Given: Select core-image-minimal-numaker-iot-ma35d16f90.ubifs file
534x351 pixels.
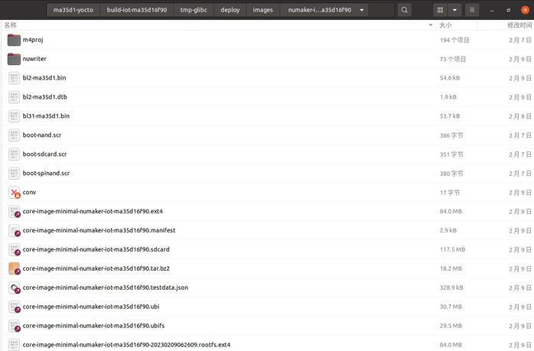Looking at the screenshot, I should pos(93,326).
